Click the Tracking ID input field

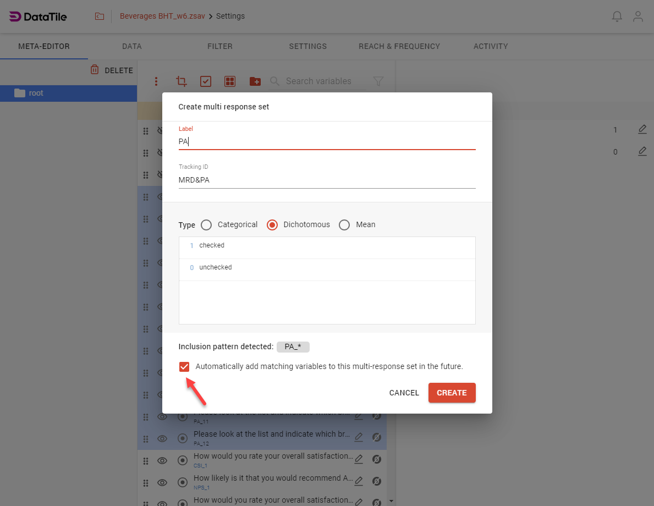327,180
